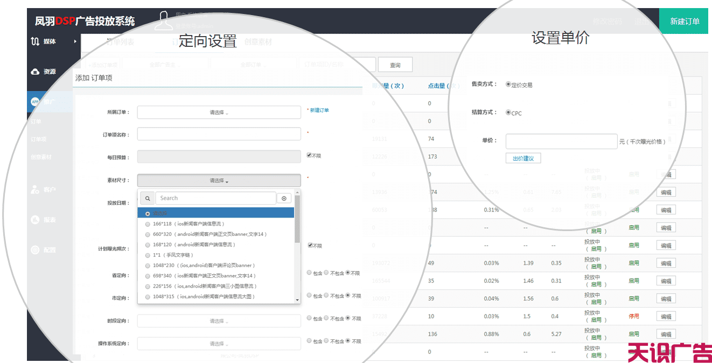712x363 pixels.
Task: Click dropdown list scrollbar down arrow
Action: [297, 300]
